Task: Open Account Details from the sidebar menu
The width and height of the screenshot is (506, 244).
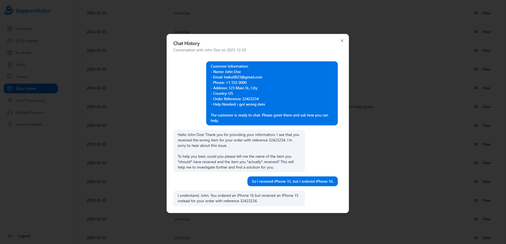Action: [29, 124]
